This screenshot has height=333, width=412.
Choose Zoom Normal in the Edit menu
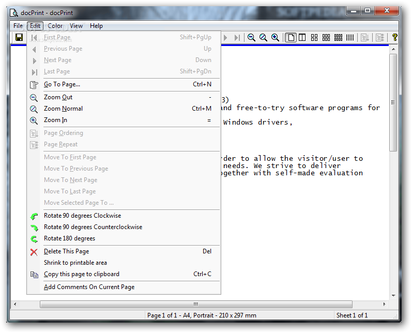tap(124, 109)
